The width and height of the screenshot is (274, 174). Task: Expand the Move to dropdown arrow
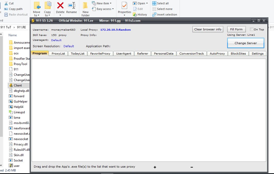[x=38, y=15]
